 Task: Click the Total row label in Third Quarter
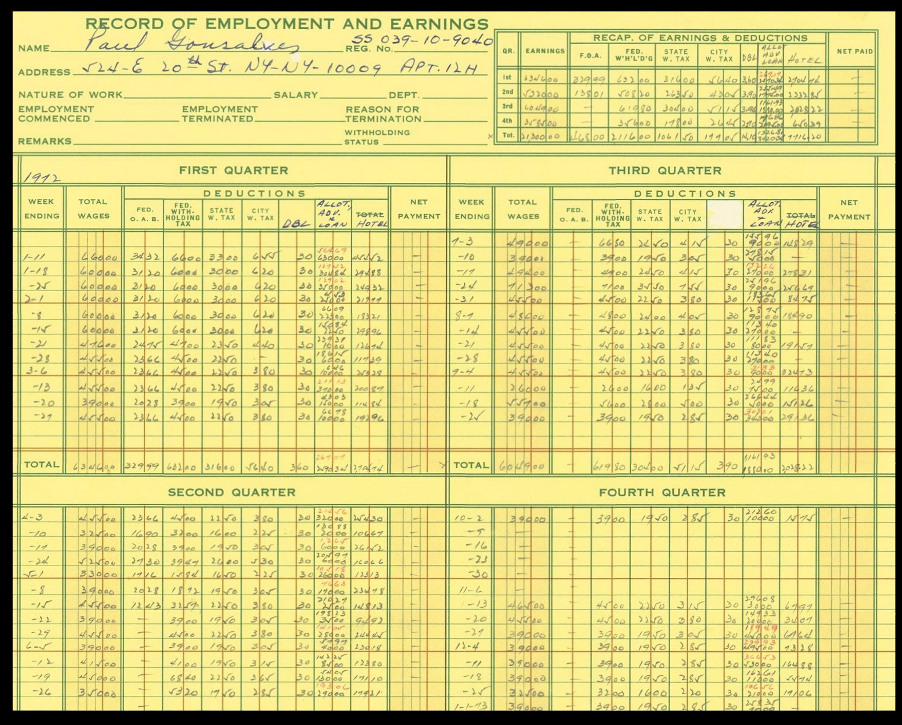tap(470, 465)
